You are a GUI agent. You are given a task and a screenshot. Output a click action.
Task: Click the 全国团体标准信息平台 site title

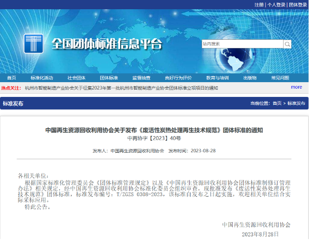click(106, 44)
